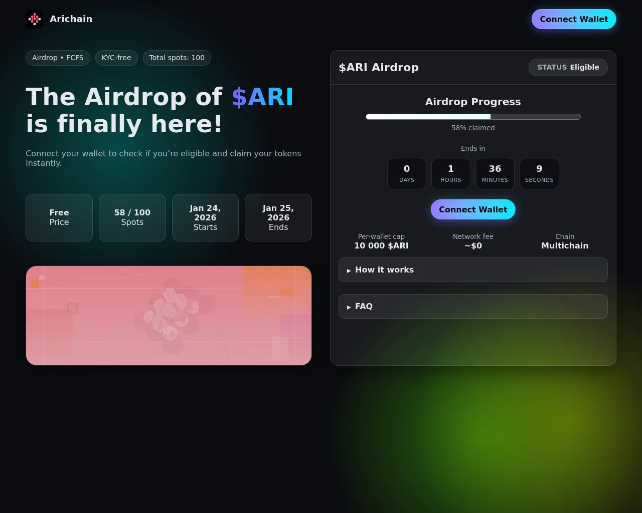Click the $ARI Airdrop card title
The width and height of the screenshot is (642, 513).
pos(379,68)
